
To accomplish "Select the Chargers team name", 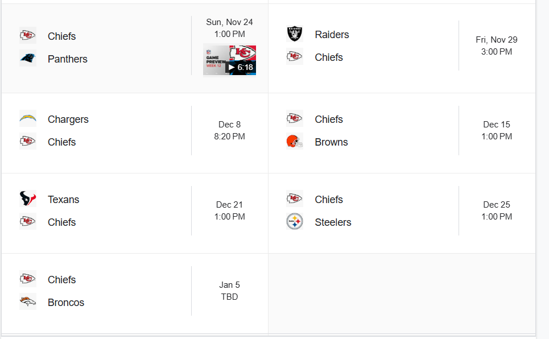I will (68, 119).
